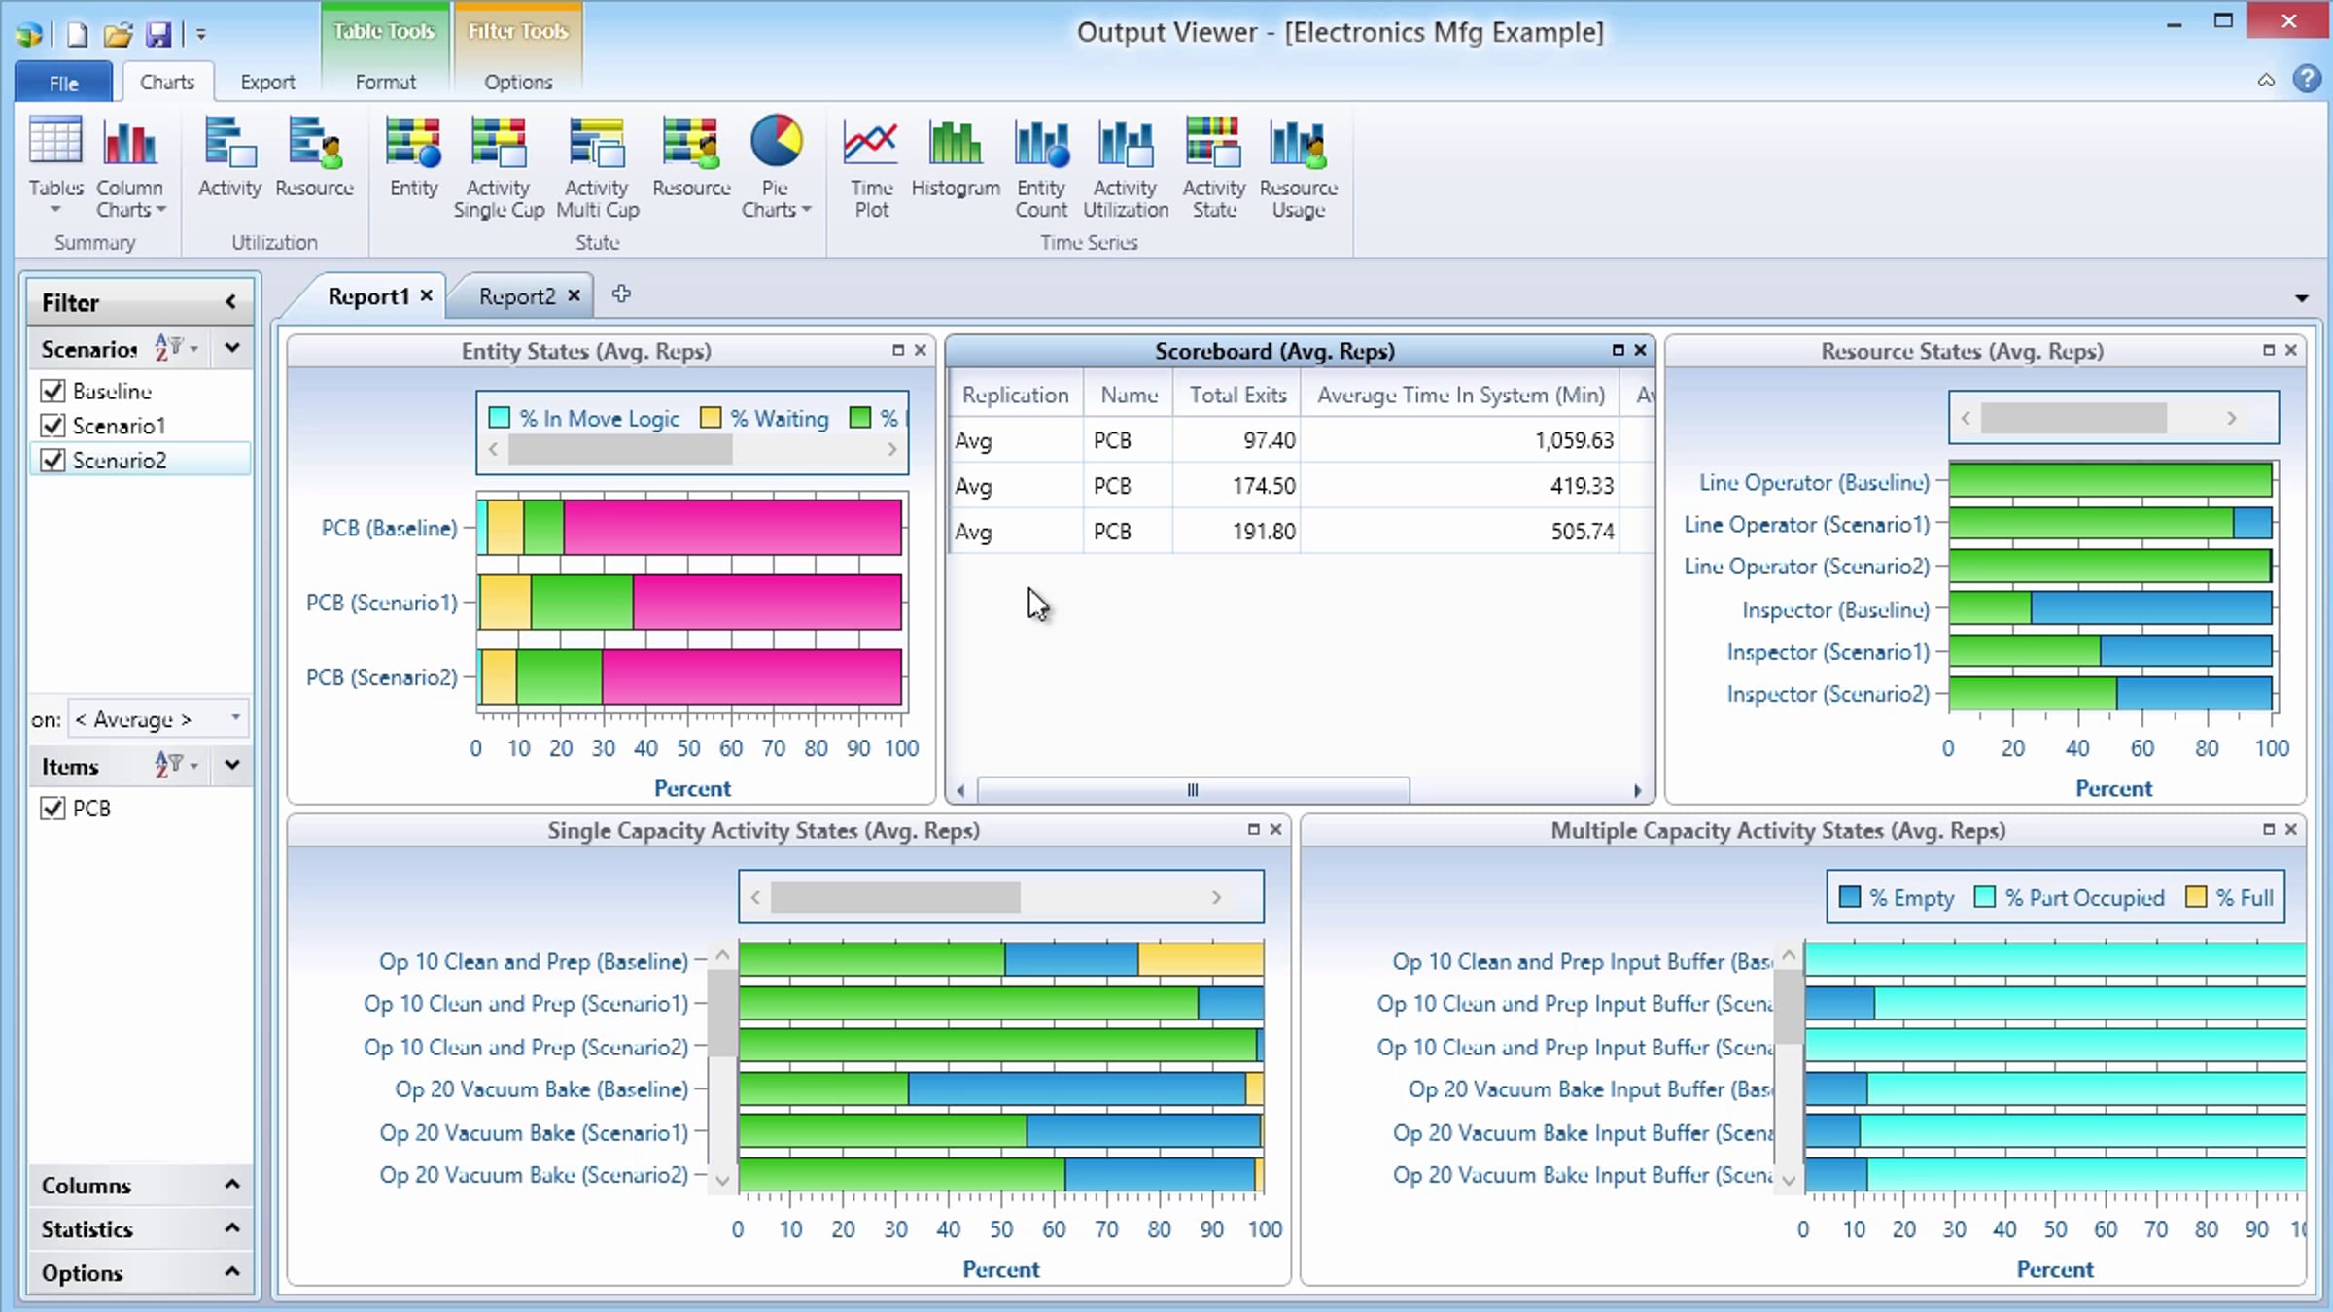Add a new report tab with plus icon
The width and height of the screenshot is (2333, 1312).
(621, 294)
